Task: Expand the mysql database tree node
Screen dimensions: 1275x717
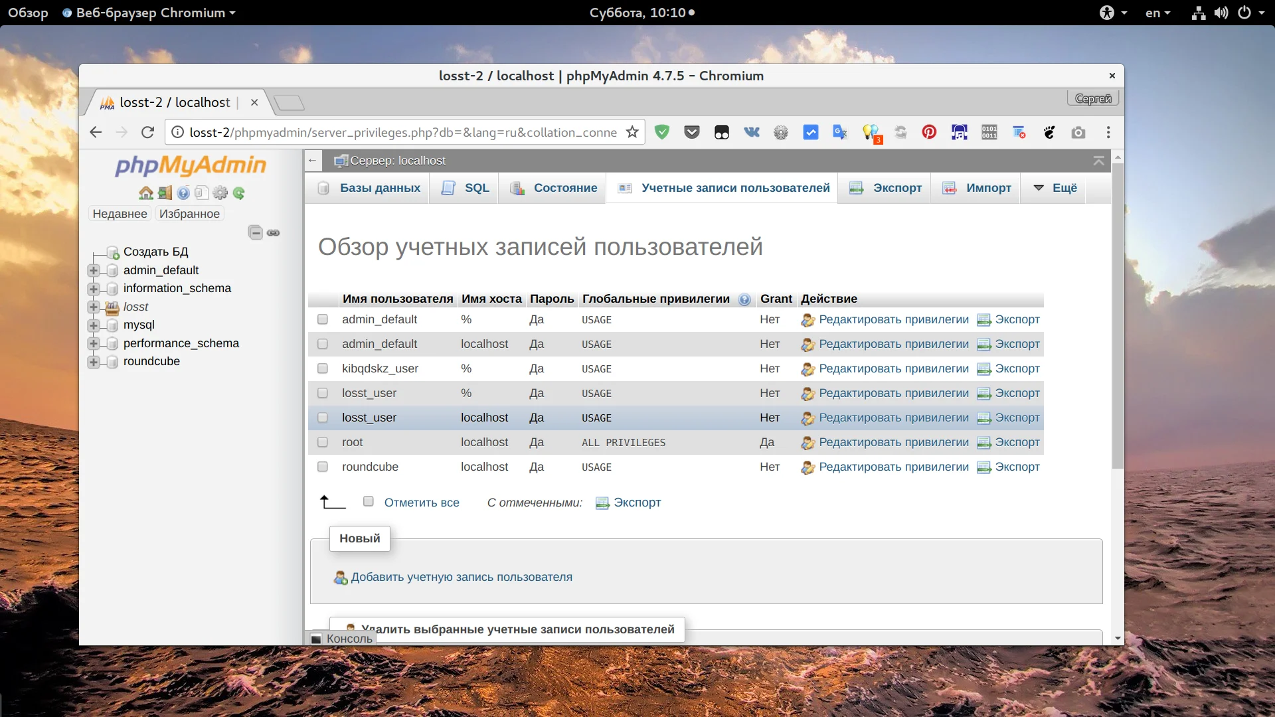Action: click(94, 325)
